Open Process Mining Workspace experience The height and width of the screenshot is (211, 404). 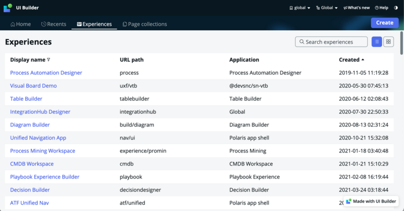click(43, 151)
